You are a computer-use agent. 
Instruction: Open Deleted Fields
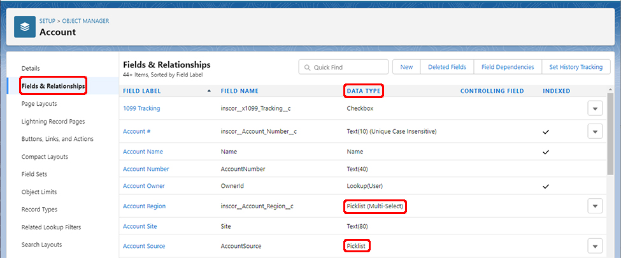click(x=446, y=67)
